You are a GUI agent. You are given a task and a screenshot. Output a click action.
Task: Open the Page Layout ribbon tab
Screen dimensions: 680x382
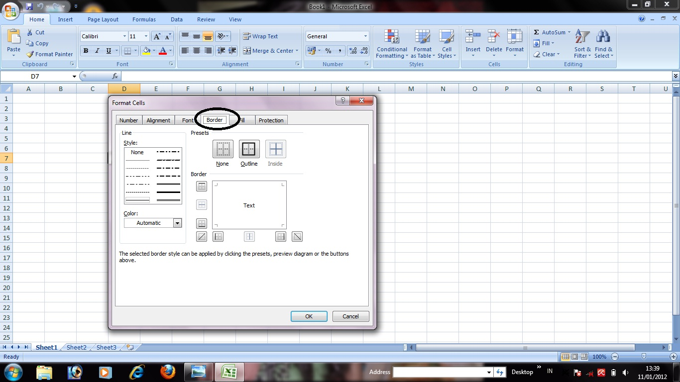[103, 19]
